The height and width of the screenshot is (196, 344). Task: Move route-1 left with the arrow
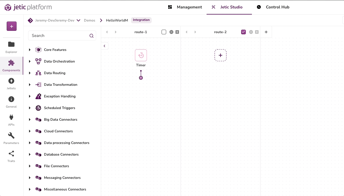[x=107, y=32]
